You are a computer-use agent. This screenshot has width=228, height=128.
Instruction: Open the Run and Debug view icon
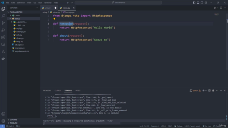[3, 30]
